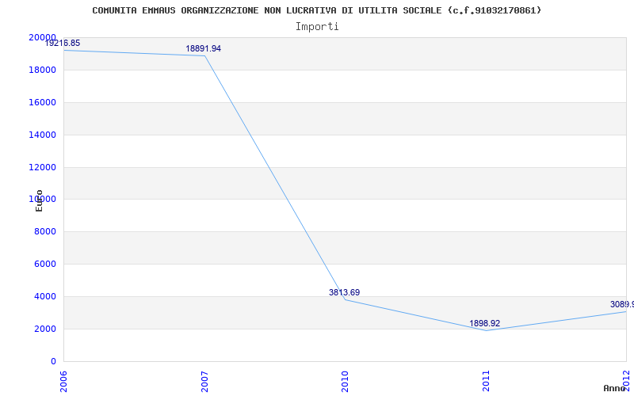This screenshot has width=634, height=396.
Task: Click the y-axis value 0
Action: click(53, 361)
